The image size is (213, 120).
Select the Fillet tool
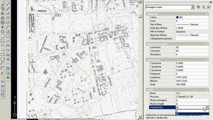2,68
